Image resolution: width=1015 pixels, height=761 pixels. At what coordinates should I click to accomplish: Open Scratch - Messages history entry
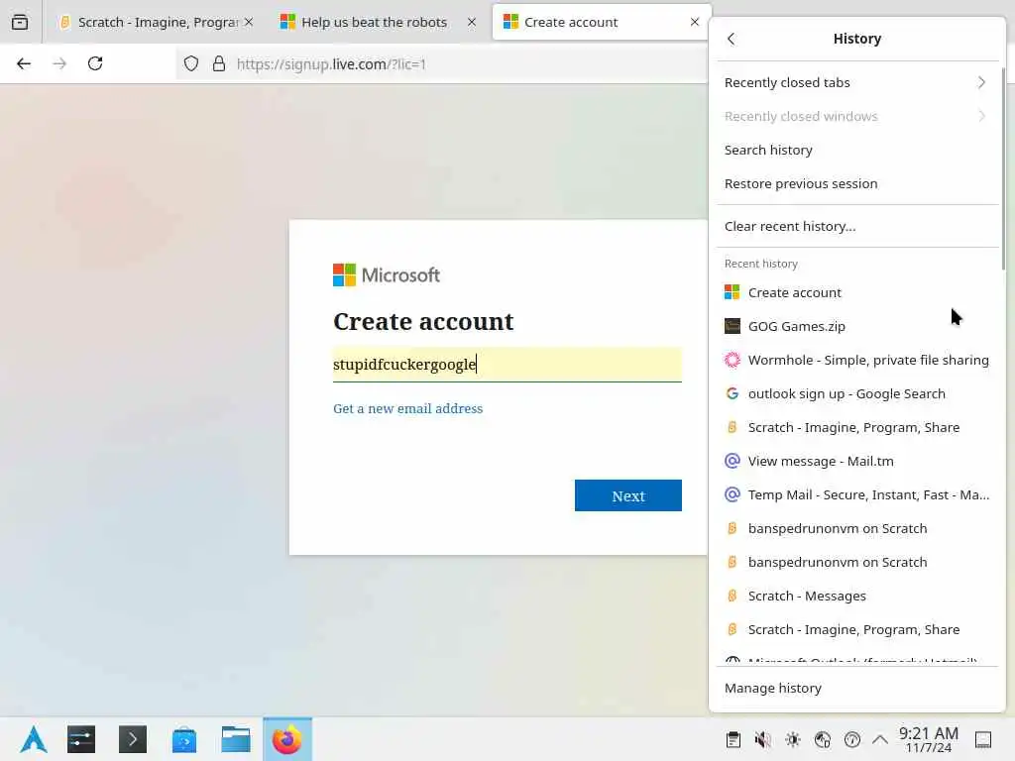coord(856,596)
